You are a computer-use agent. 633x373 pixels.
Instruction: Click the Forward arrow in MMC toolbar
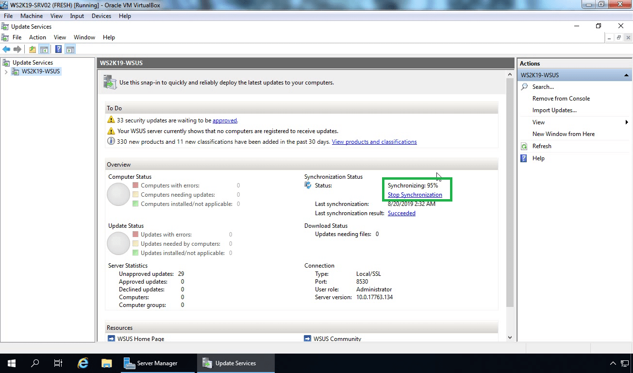coord(17,49)
